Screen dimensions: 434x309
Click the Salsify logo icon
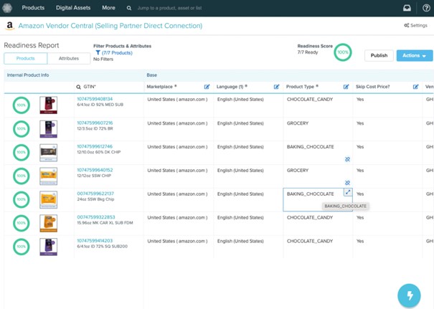[7, 8]
